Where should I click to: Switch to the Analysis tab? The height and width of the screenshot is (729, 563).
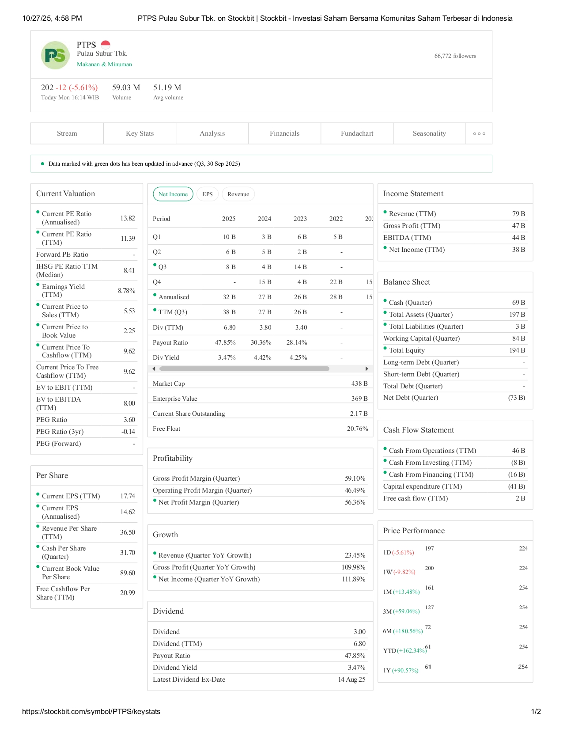tap(212, 133)
